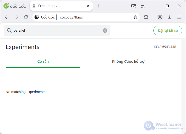
Task: Click the No matching experiments message
Action: (x=25, y=92)
